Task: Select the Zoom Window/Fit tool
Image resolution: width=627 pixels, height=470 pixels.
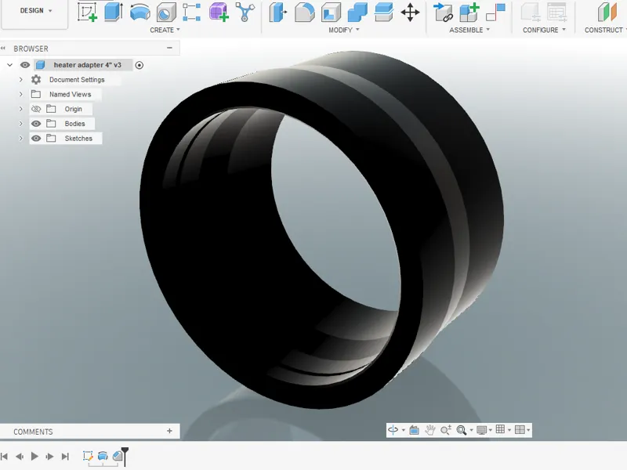Action: pyautogui.click(x=462, y=430)
